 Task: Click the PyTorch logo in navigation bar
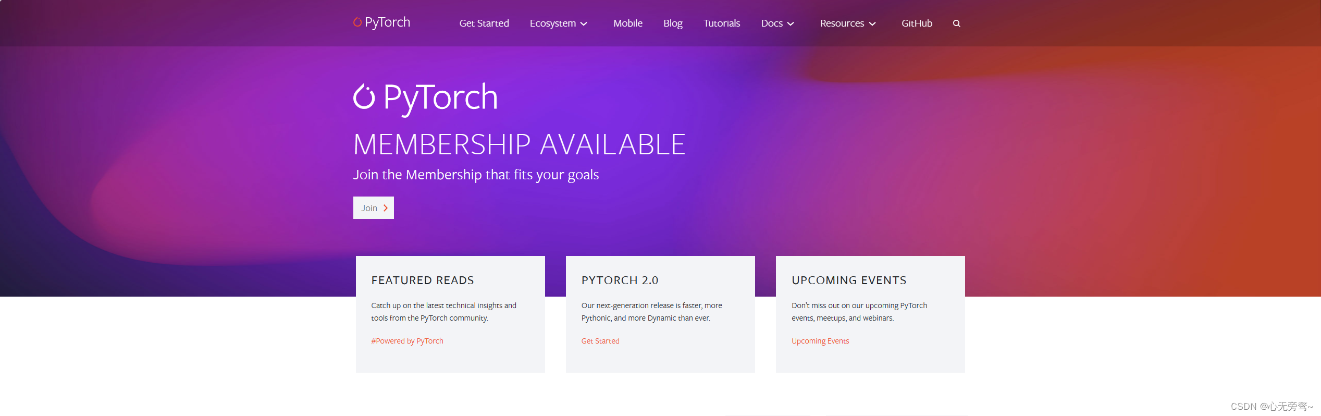click(381, 22)
